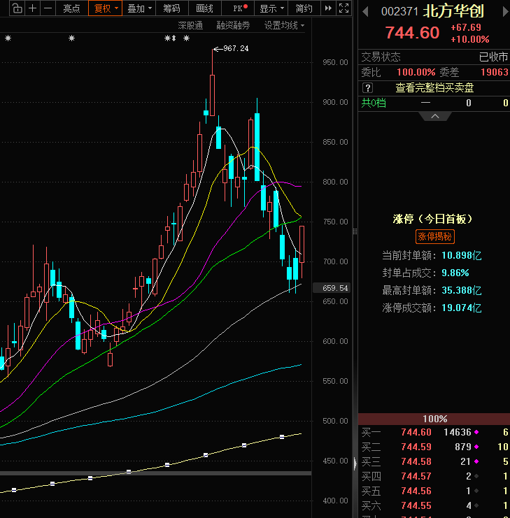This screenshot has height=518, width=510.
Task: Click the 涨停揭秘 button
Action: pyautogui.click(x=434, y=236)
